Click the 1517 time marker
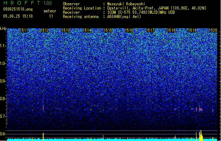Image resolution: width=221 pixels, height=141 pixels. coord(150,30)
